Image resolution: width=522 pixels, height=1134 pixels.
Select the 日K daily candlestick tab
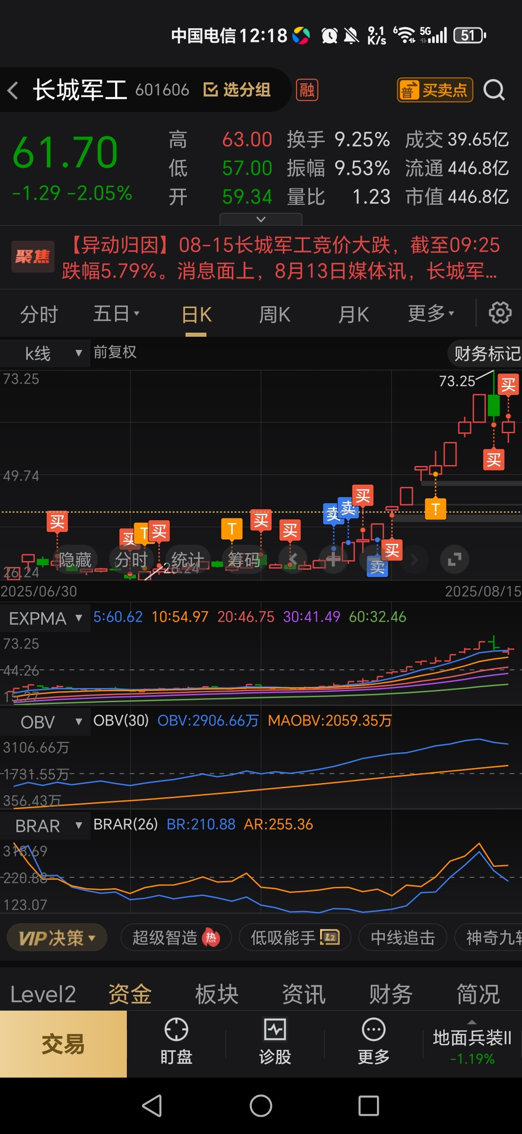[x=196, y=314]
